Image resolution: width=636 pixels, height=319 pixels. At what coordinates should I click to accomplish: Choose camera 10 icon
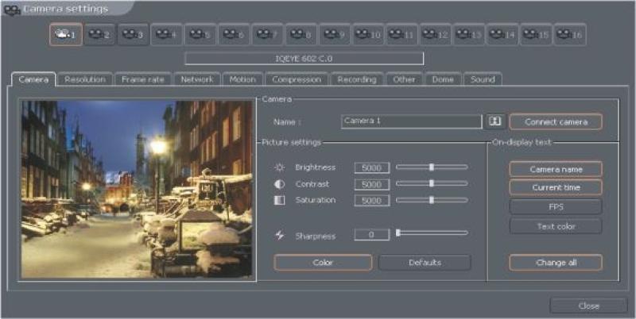point(368,35)
